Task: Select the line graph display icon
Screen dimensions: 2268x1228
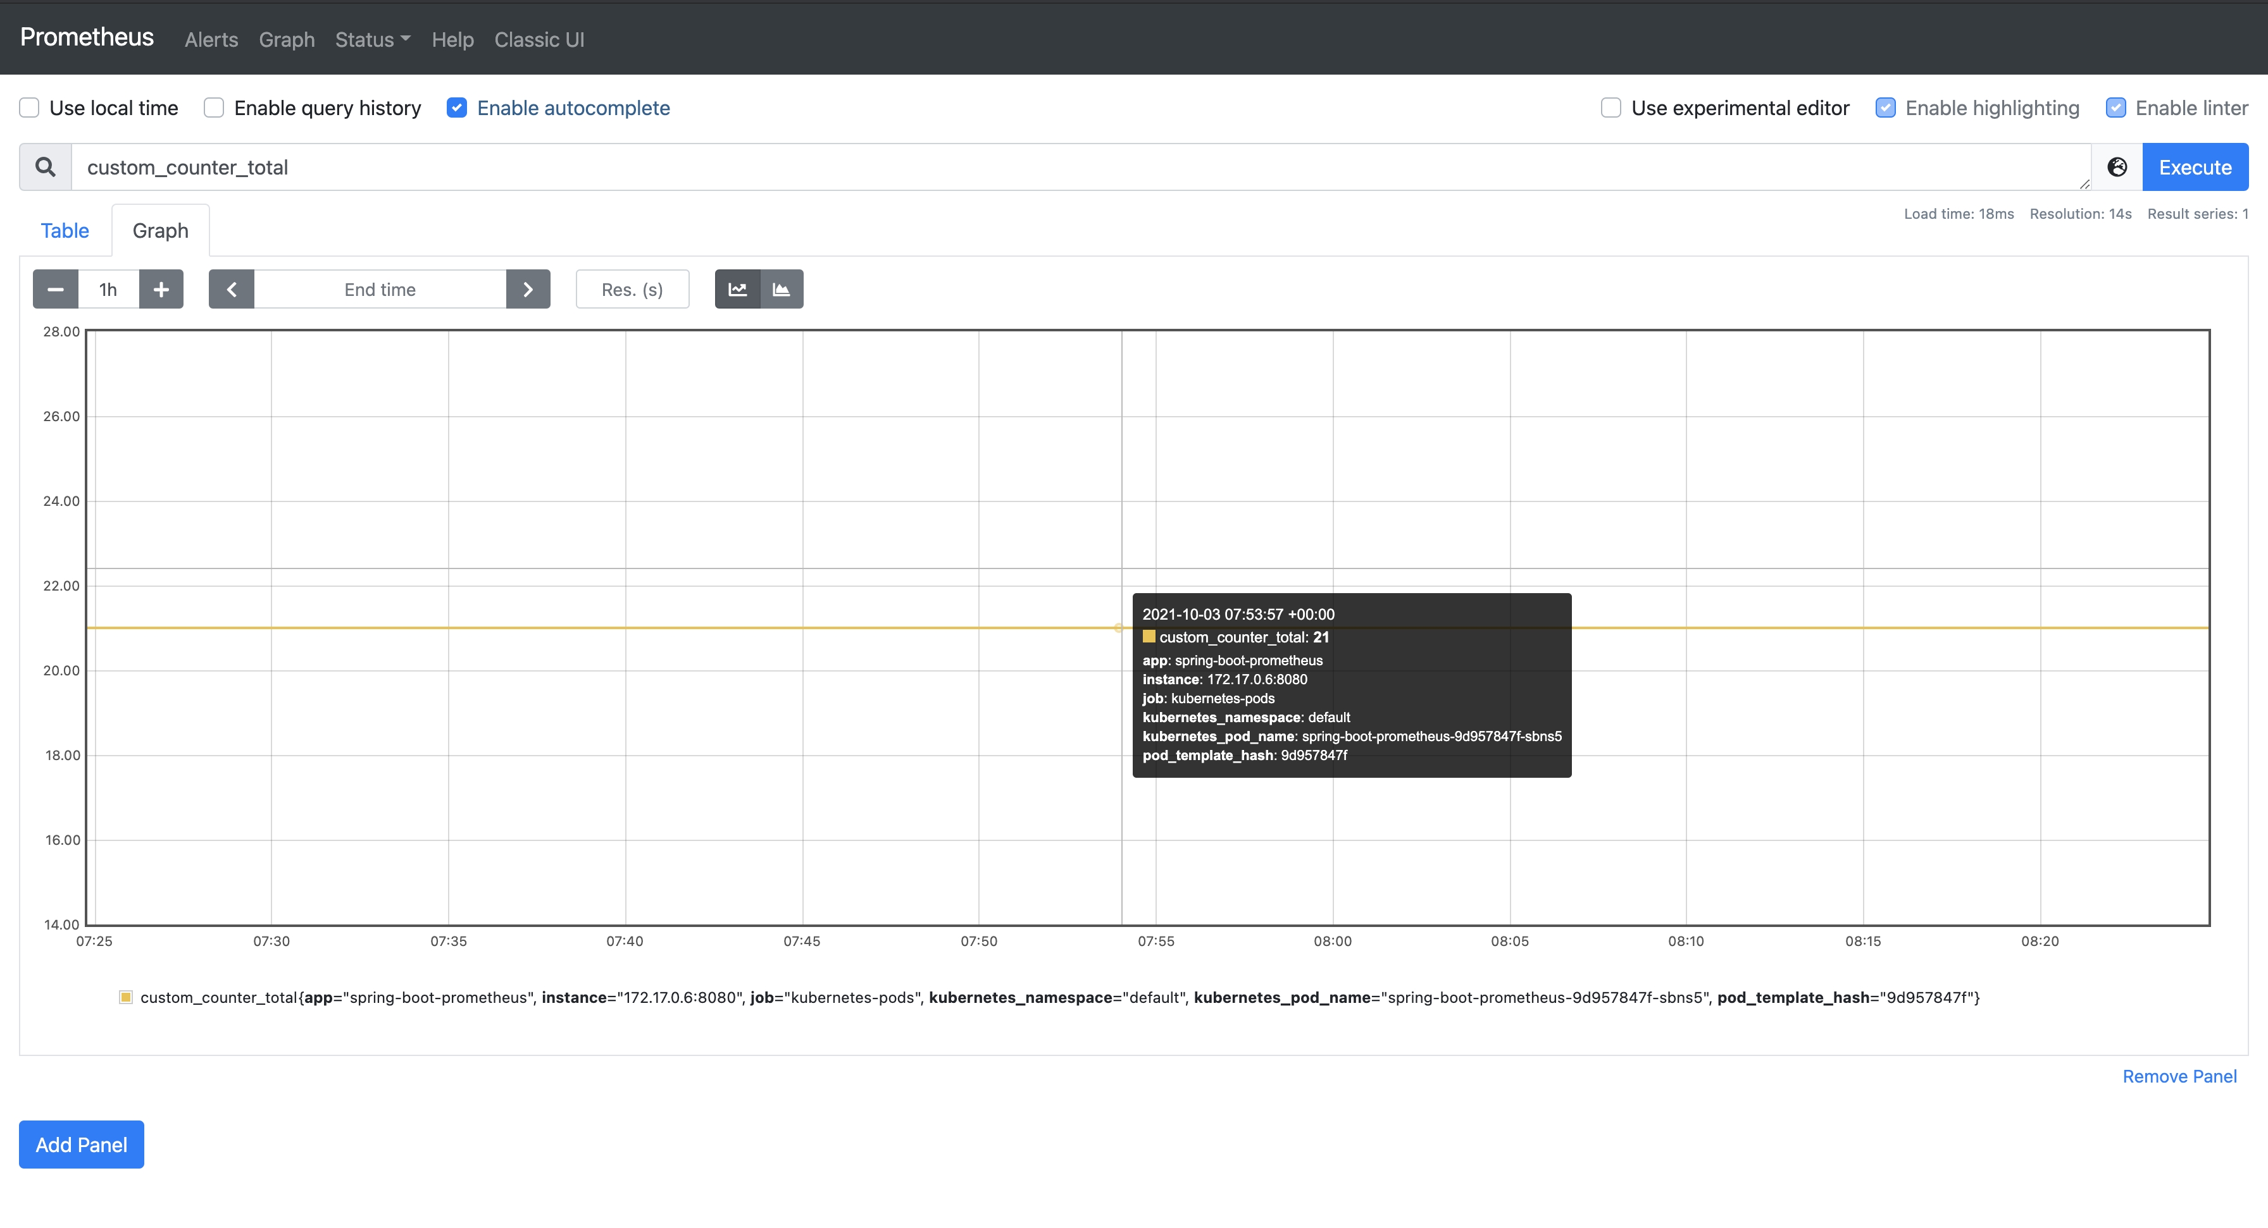Action: pyautogui.click(x=737, y=288)
